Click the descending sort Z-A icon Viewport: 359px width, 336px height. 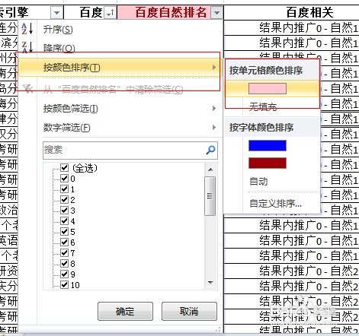point(27,47)
